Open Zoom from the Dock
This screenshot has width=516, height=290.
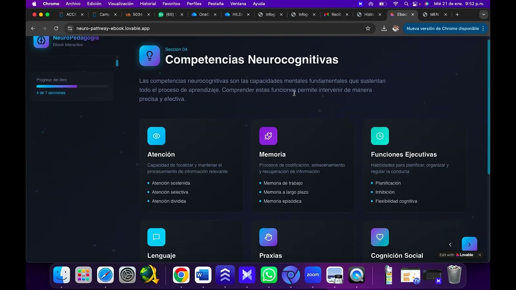[313, 275]
